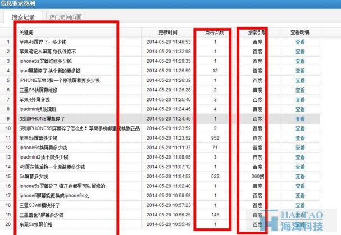Select keyword iphone5s换屏幕多少钱

43,148
